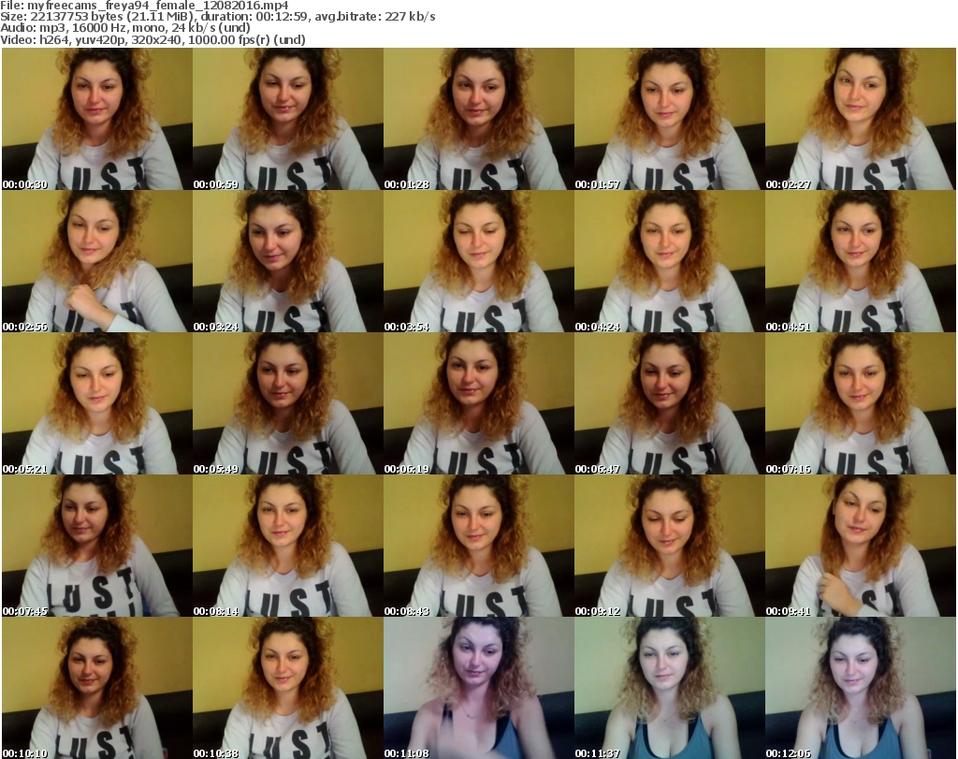Open the thumbnail frame at 00:04:24
Screen dimensions: 958x759
(x=669, y=261)
